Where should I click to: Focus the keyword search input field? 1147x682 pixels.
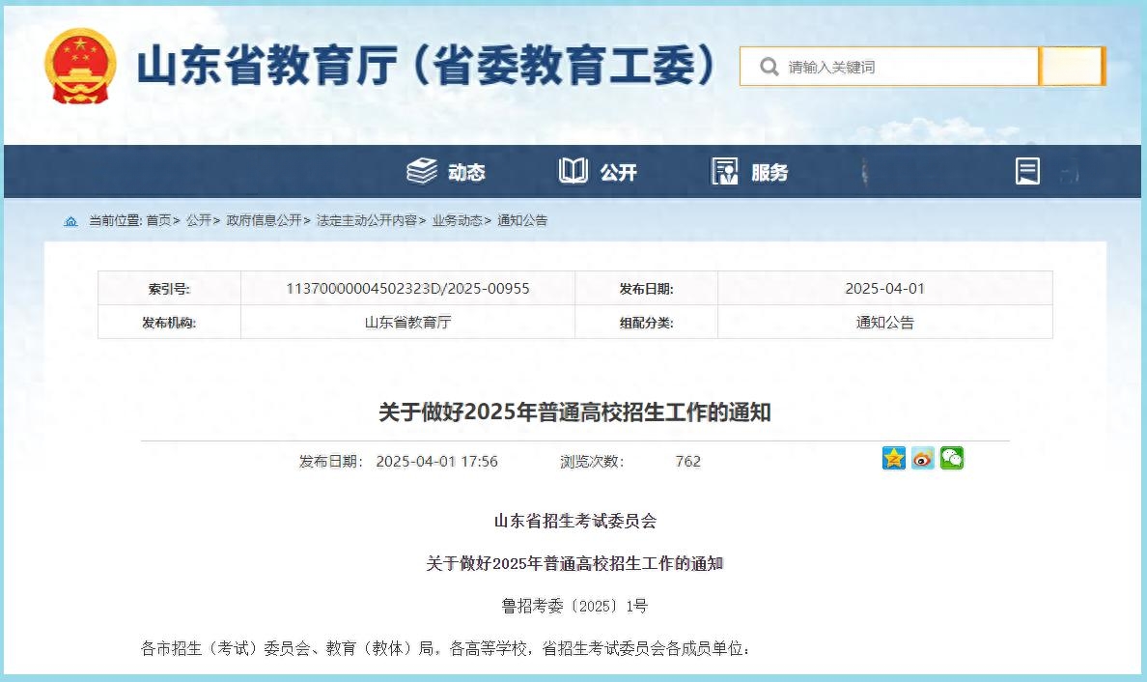coord(889,67)
